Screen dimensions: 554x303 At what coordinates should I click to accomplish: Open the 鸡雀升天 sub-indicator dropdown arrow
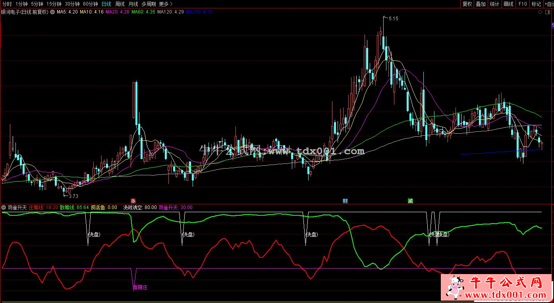tap(4, 207)
